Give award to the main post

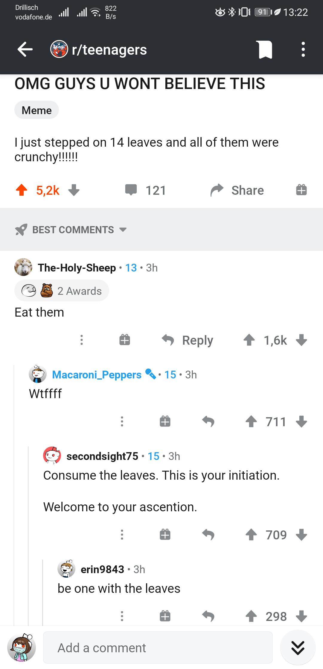click(301, 190)
